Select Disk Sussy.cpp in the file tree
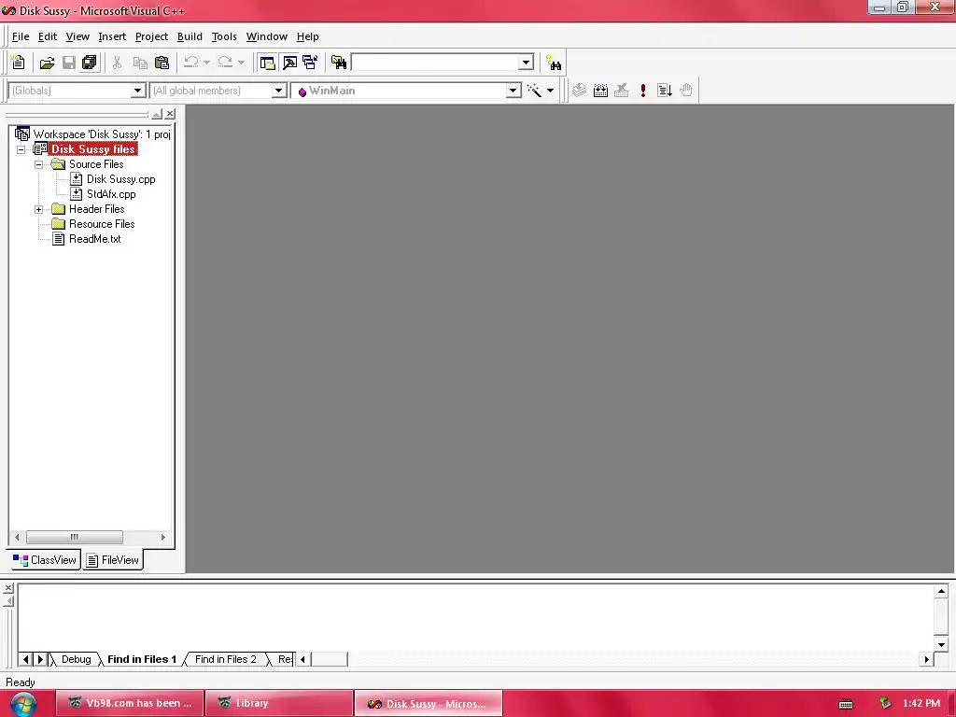This screenshot has height=717, width=956. 120,179
